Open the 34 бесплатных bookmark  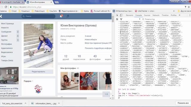coord(123,11)
